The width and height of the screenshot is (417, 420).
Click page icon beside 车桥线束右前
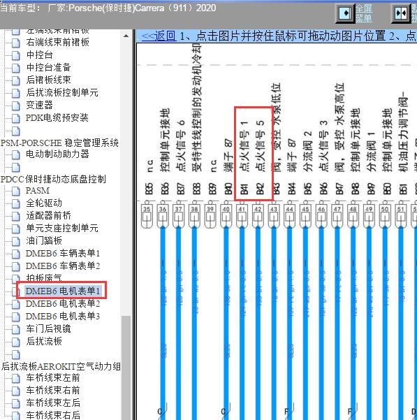pos(16,391)
